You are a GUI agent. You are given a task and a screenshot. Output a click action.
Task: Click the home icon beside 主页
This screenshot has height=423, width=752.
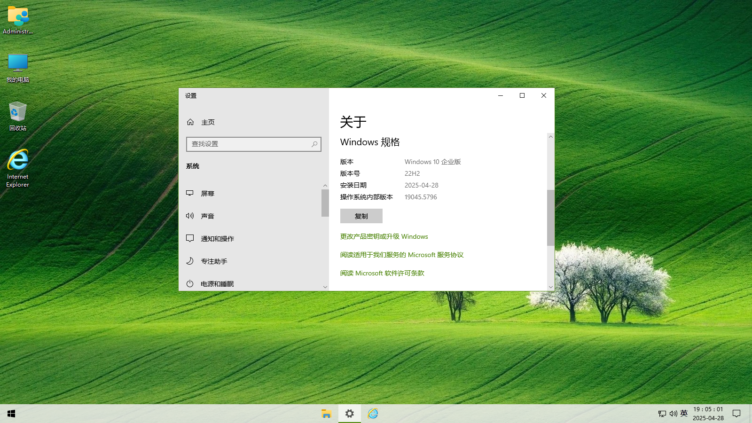click(190, 122)
